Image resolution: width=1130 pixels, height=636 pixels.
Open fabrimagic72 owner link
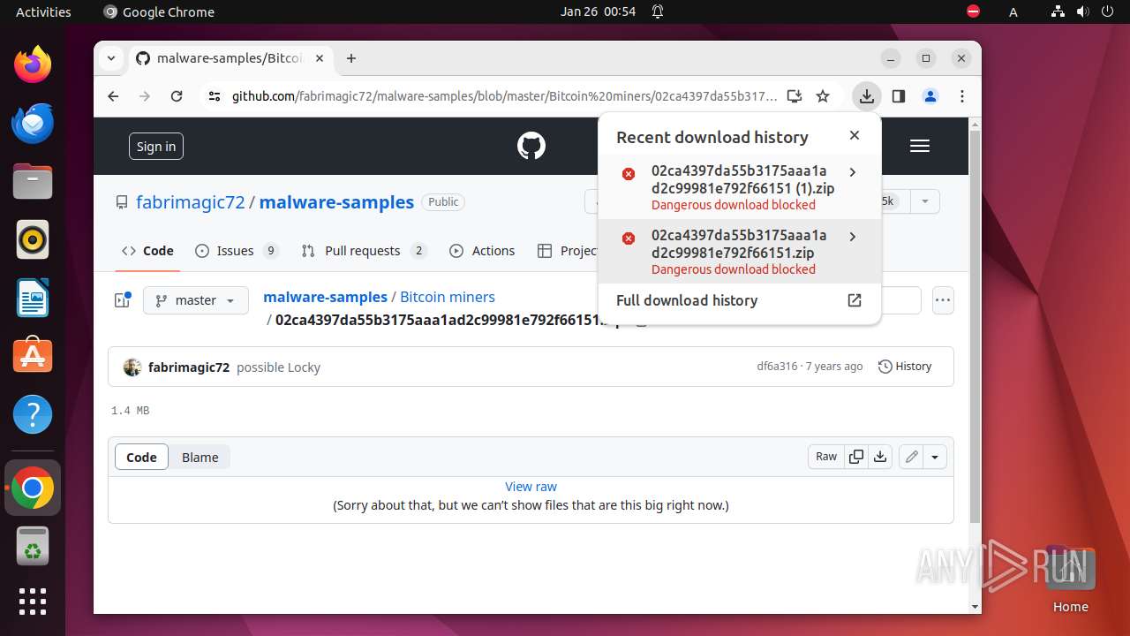click(191, 202)
